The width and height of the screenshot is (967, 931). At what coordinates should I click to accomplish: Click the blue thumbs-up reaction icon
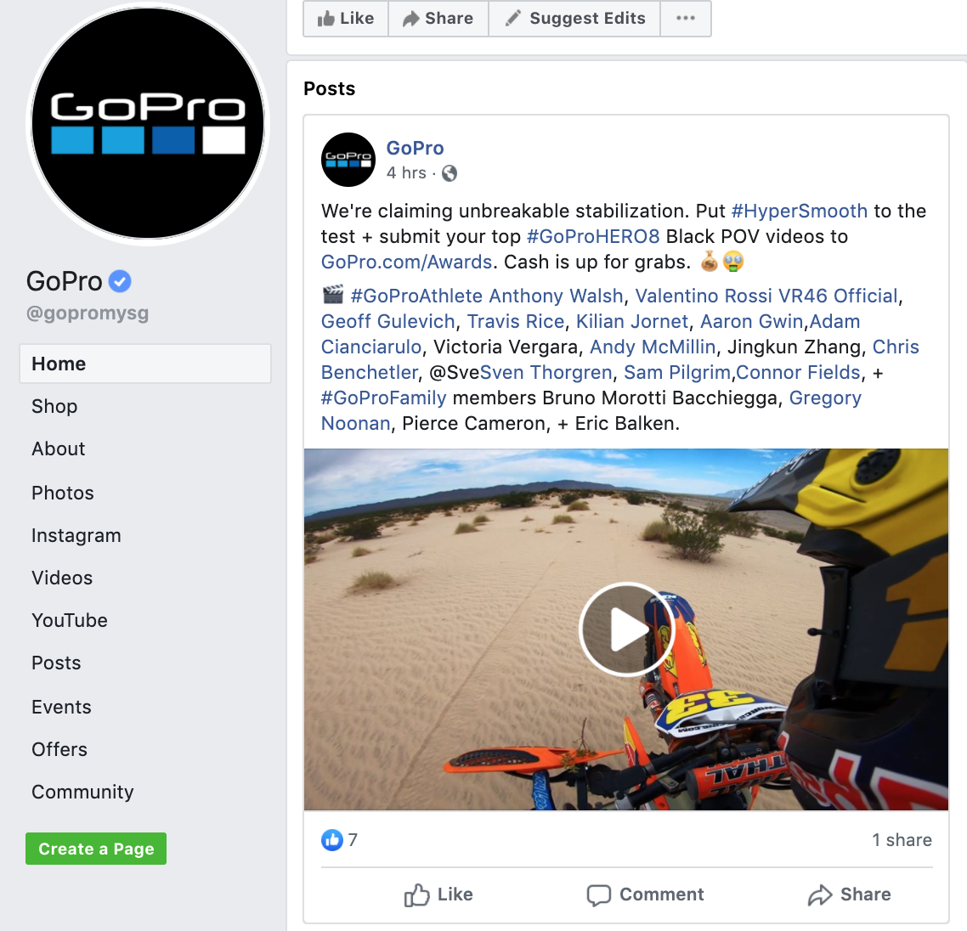(x=331, y=840)
